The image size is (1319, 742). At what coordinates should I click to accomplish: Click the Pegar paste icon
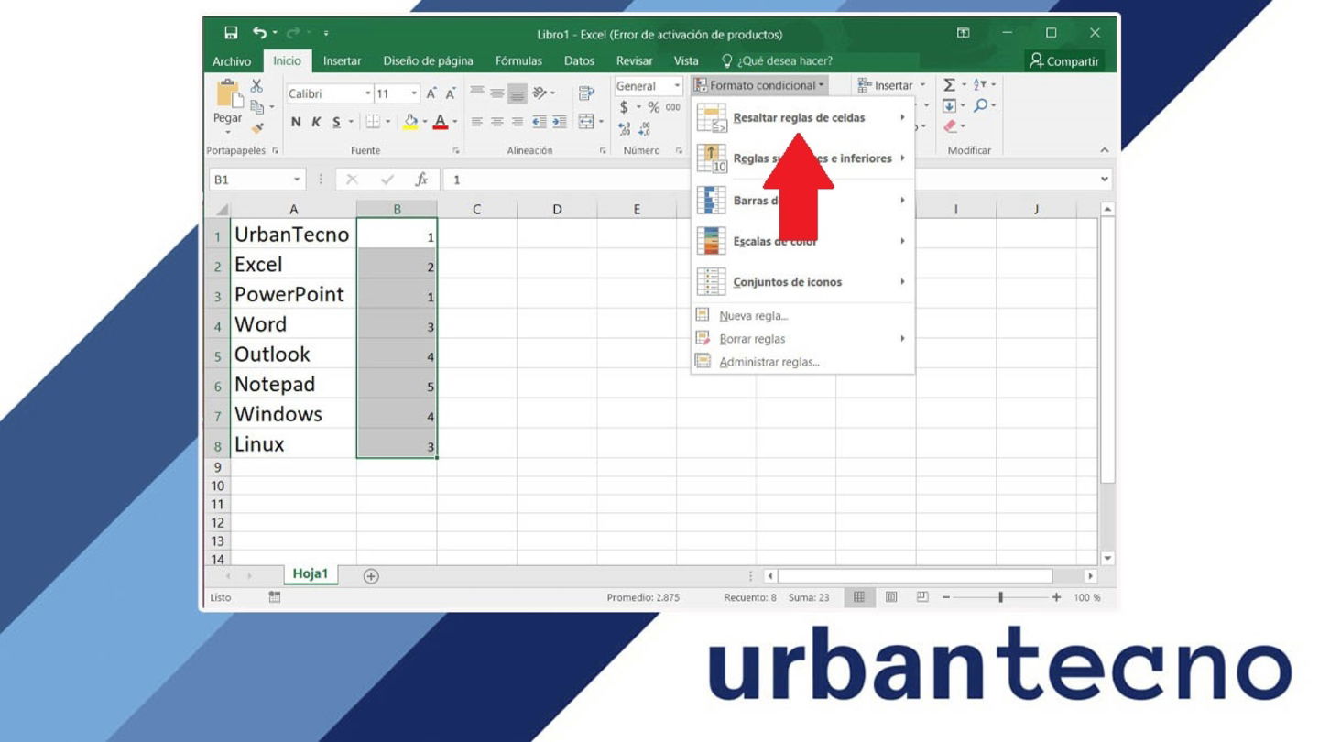[228, 95]
